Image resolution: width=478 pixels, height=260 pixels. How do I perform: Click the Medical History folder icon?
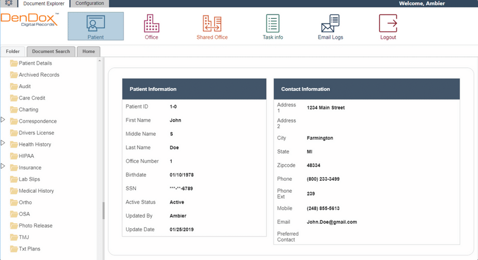[x=14, y=190]
